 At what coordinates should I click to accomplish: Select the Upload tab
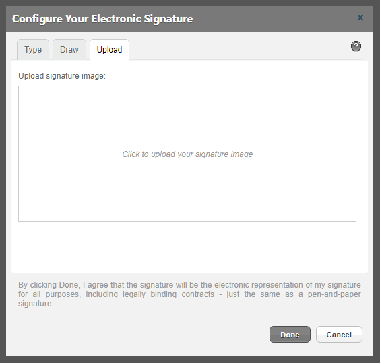tap(109, 50)
